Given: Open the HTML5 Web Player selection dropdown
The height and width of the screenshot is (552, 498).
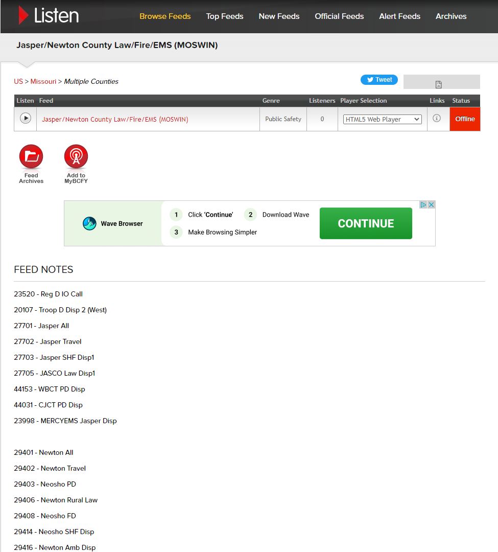Looking at the screenshot, I should click(x=382, y=119).
